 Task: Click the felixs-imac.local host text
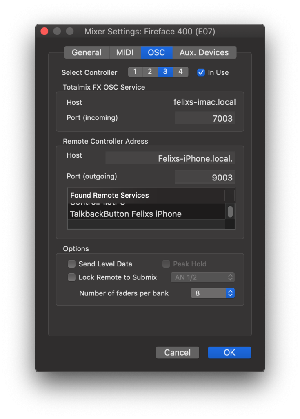pos(204,102)
